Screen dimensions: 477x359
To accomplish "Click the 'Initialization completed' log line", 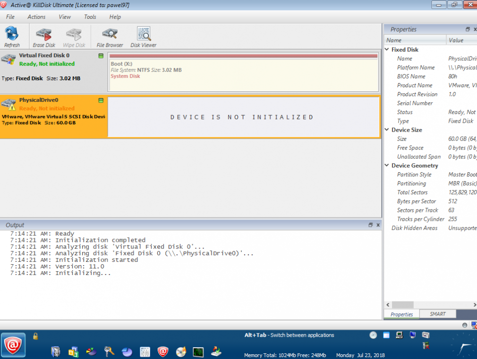I will pos(78,240).
